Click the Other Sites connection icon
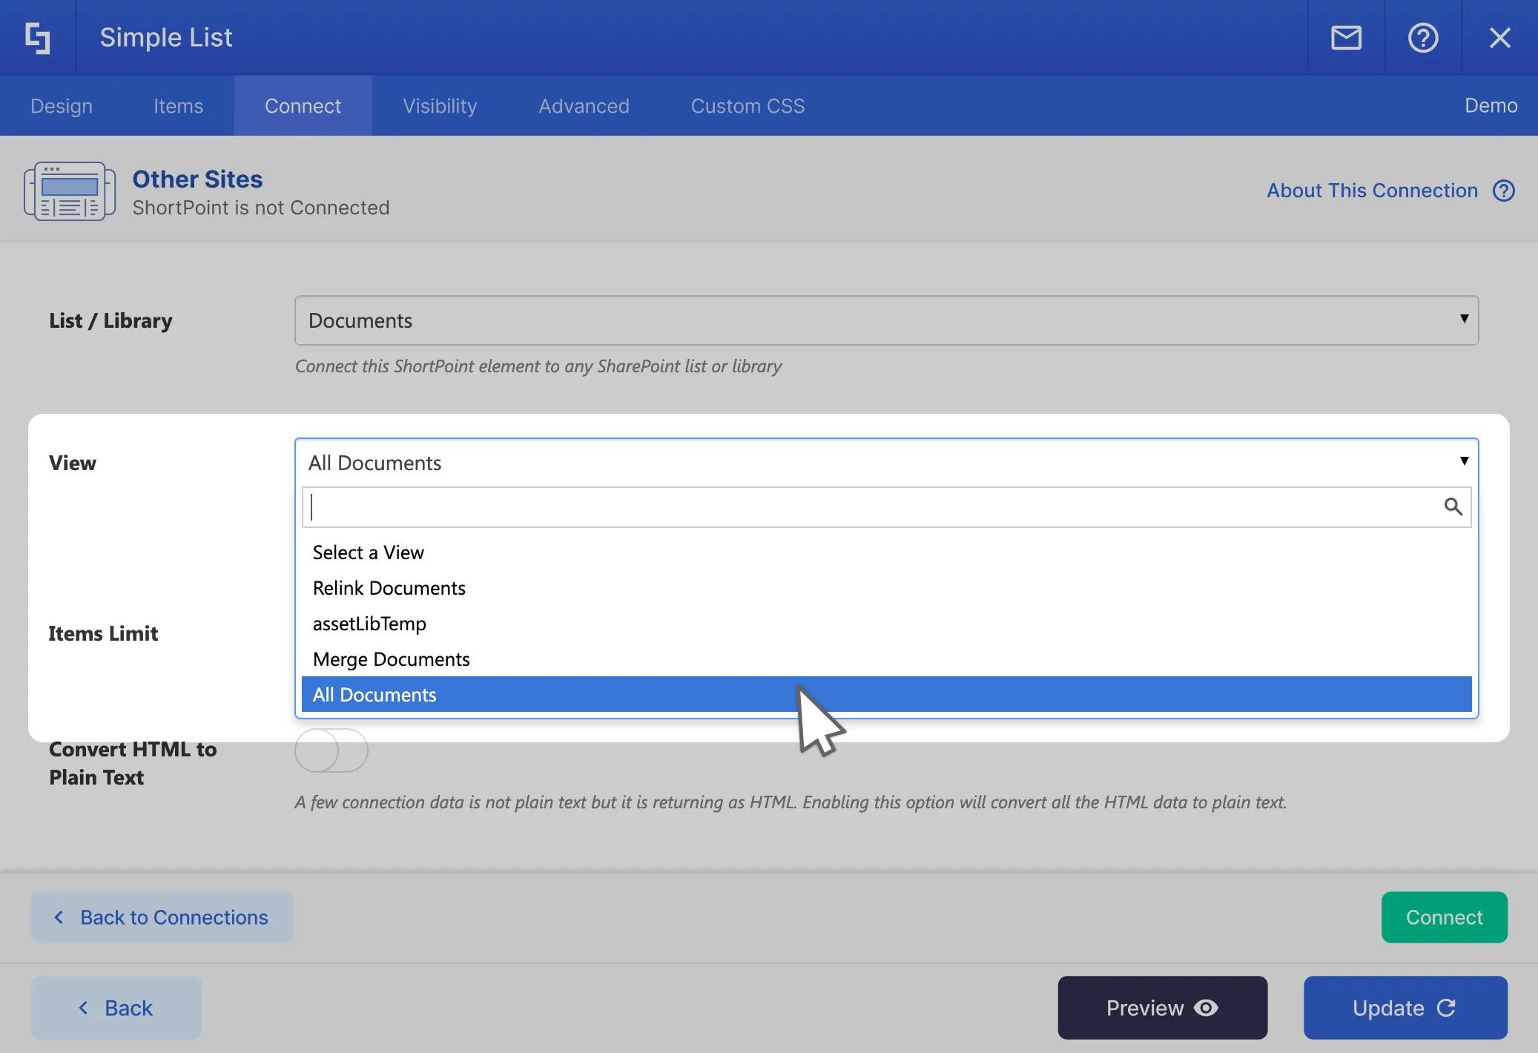The height and width of the screenshot is (1053, 1538). [x=70, y=191]
